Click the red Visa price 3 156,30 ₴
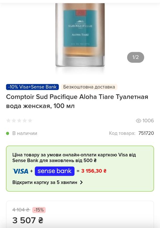The image size is (160, 228). [x=94, y=171]
